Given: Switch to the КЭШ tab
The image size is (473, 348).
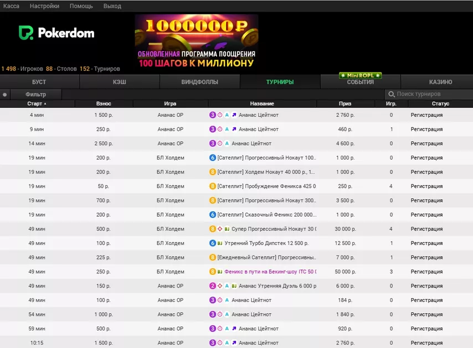Looking at the screenshot, I should [120, 82].
